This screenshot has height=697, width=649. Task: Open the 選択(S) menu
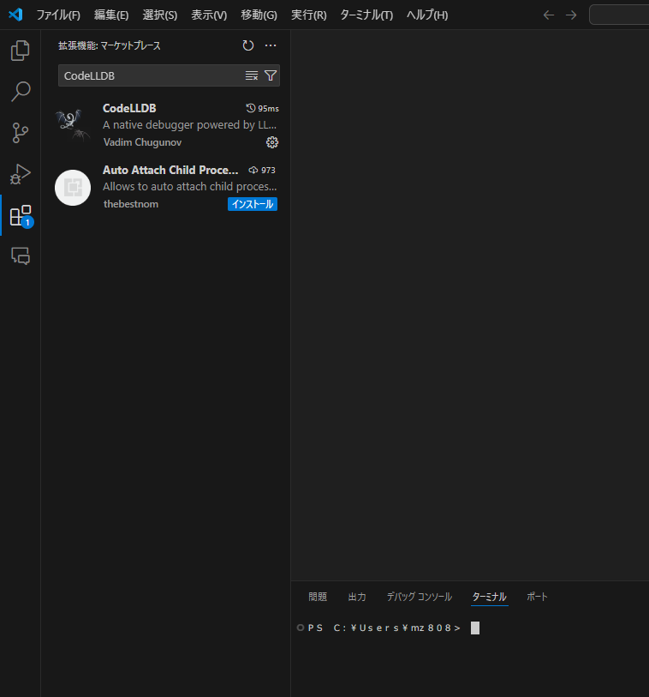click(160, 15)
